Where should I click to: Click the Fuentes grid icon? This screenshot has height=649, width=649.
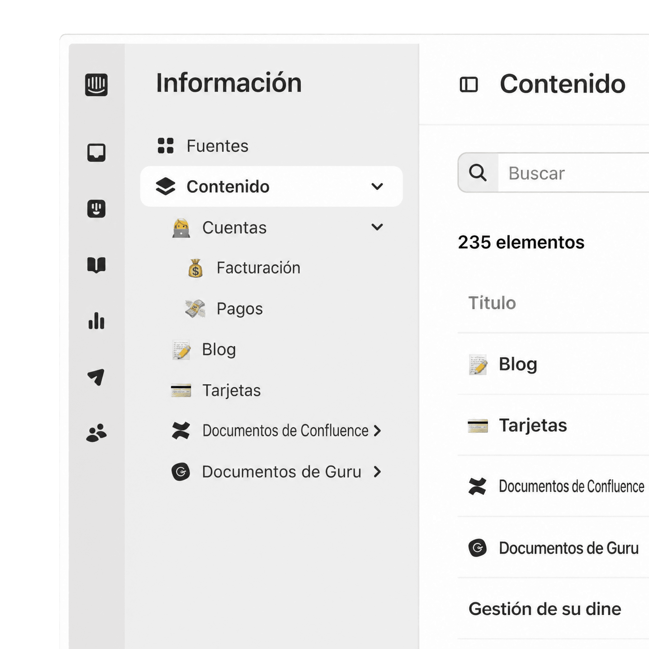[165, 146]
